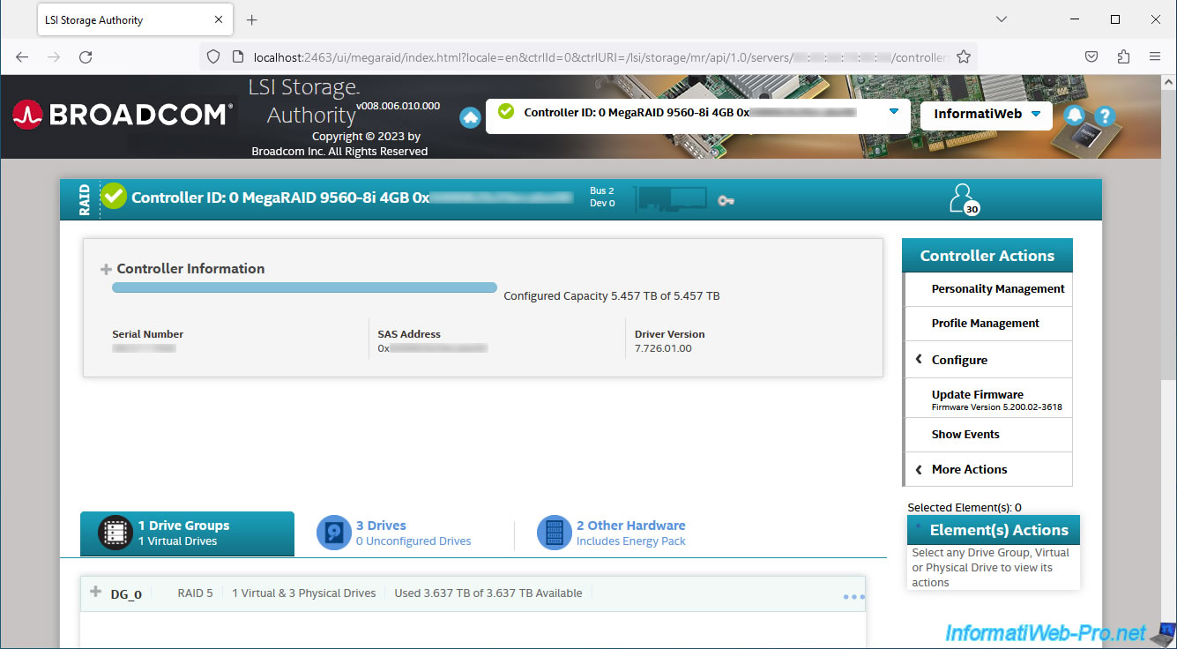Screen dimensions: 1177x649
Task: Bookmark this page with the star icon
Action: (964, 56)
